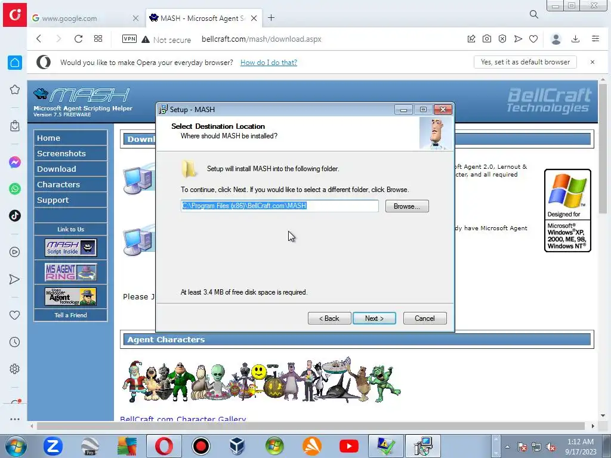Image resolution: width=611 pixels, height=458 pixels.
Task: Click the Browse... button
Action: click(x=407, y=206)
